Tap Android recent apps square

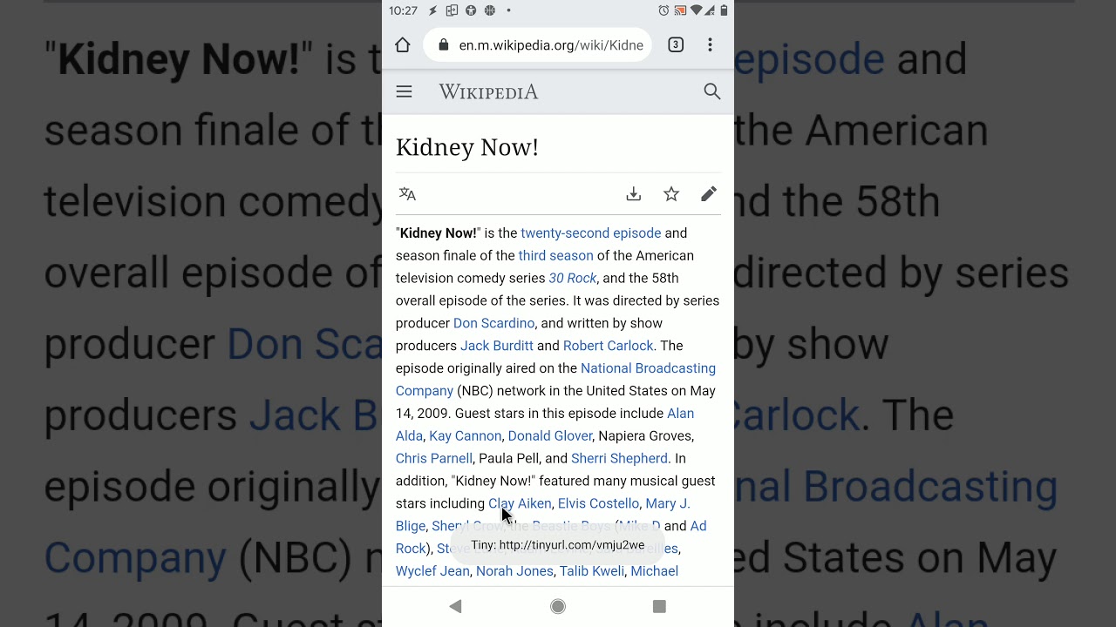pos(659,606)
